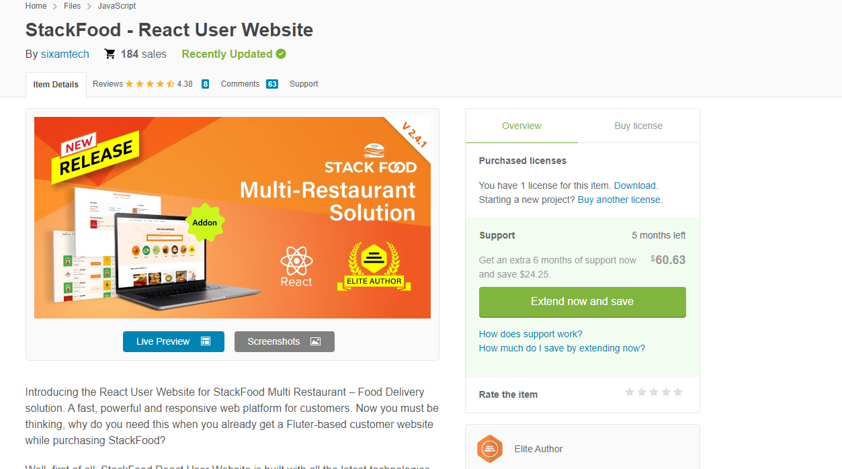
Task: Open the Support tab
Action: 304,84
